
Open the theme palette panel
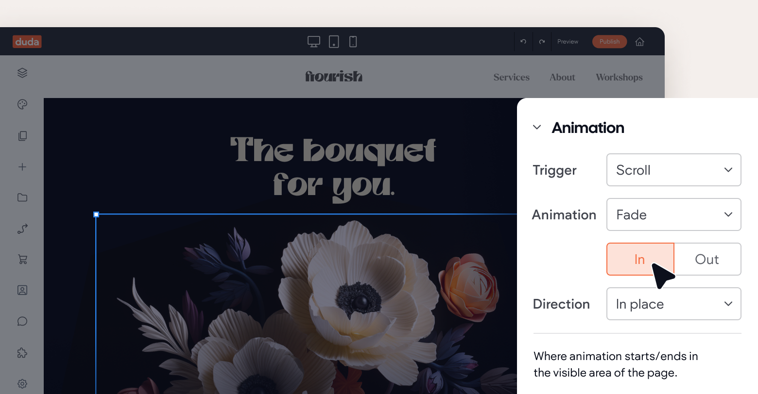[x=22, y=104]
